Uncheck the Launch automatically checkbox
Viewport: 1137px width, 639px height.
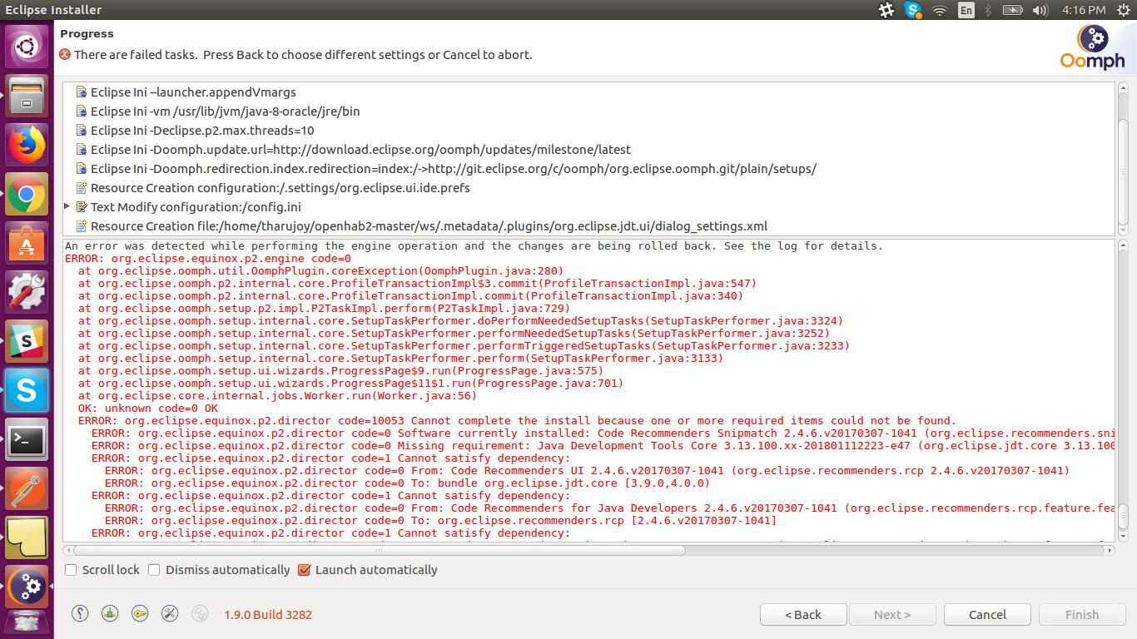coord(304,570)
